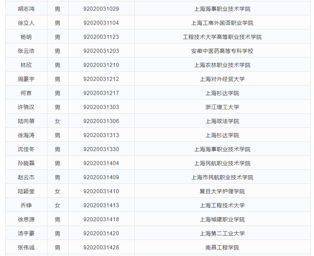Click ID number 92020031104

[101, 23]
